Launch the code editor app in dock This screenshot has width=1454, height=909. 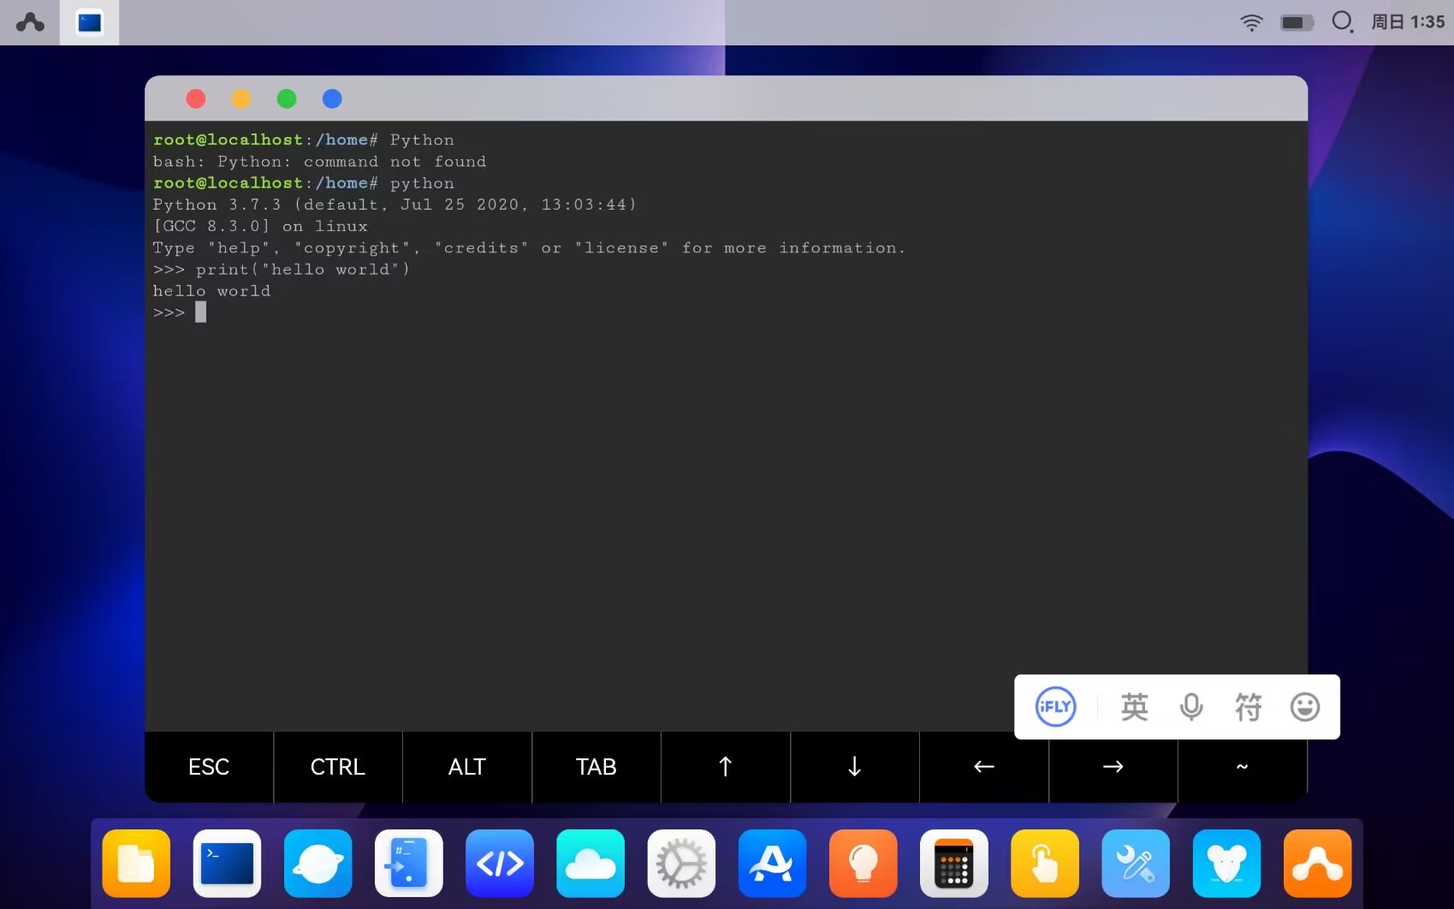pos(500,864)
